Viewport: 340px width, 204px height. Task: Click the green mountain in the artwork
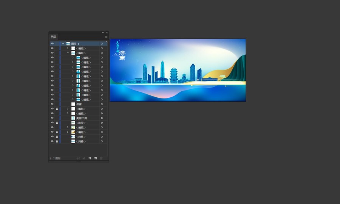(236, 69)
